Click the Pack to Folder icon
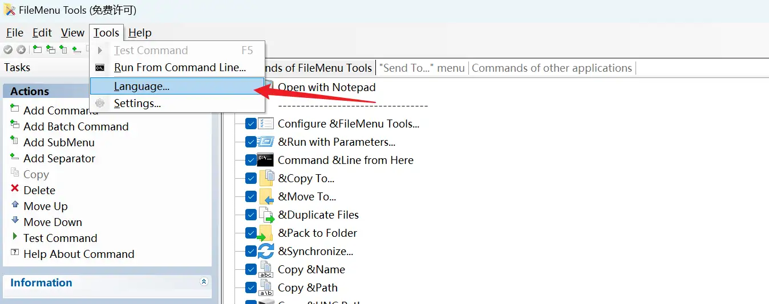Screen dimensions: 769x304 (265, 233)
